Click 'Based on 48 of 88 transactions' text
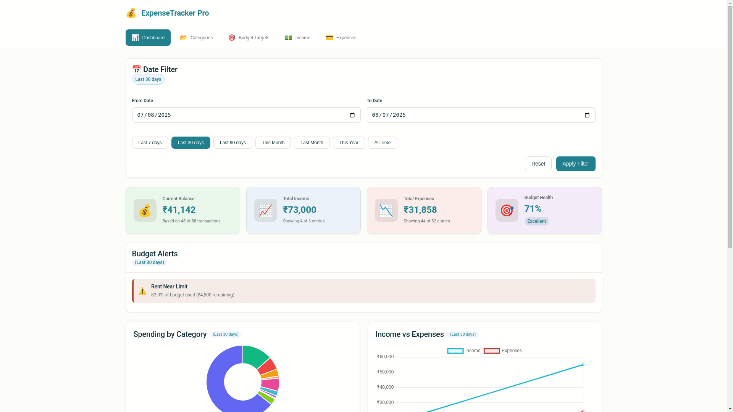Viewport: 733px width, 412px height. (191, 221)
